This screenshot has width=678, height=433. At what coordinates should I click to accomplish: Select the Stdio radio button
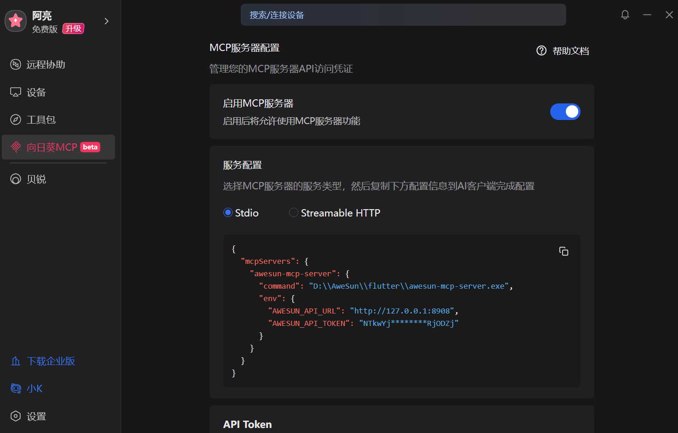click(228, 212)
